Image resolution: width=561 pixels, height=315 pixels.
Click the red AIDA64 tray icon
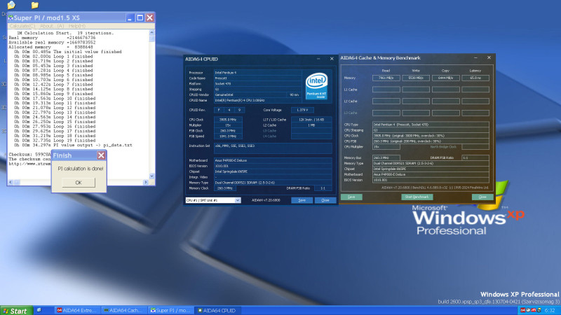pos(522,310)
